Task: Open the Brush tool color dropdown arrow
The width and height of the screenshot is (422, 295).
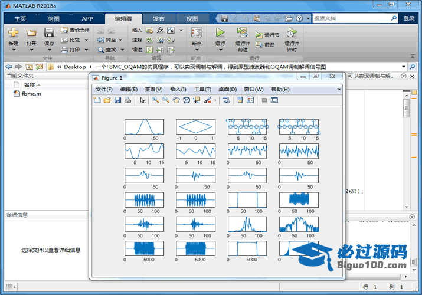Action: pyautogui.click(x=215, y=100)
